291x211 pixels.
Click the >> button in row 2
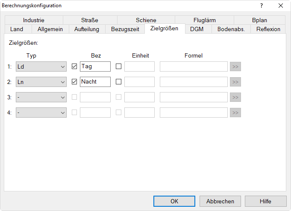click(x=235, y=82)
